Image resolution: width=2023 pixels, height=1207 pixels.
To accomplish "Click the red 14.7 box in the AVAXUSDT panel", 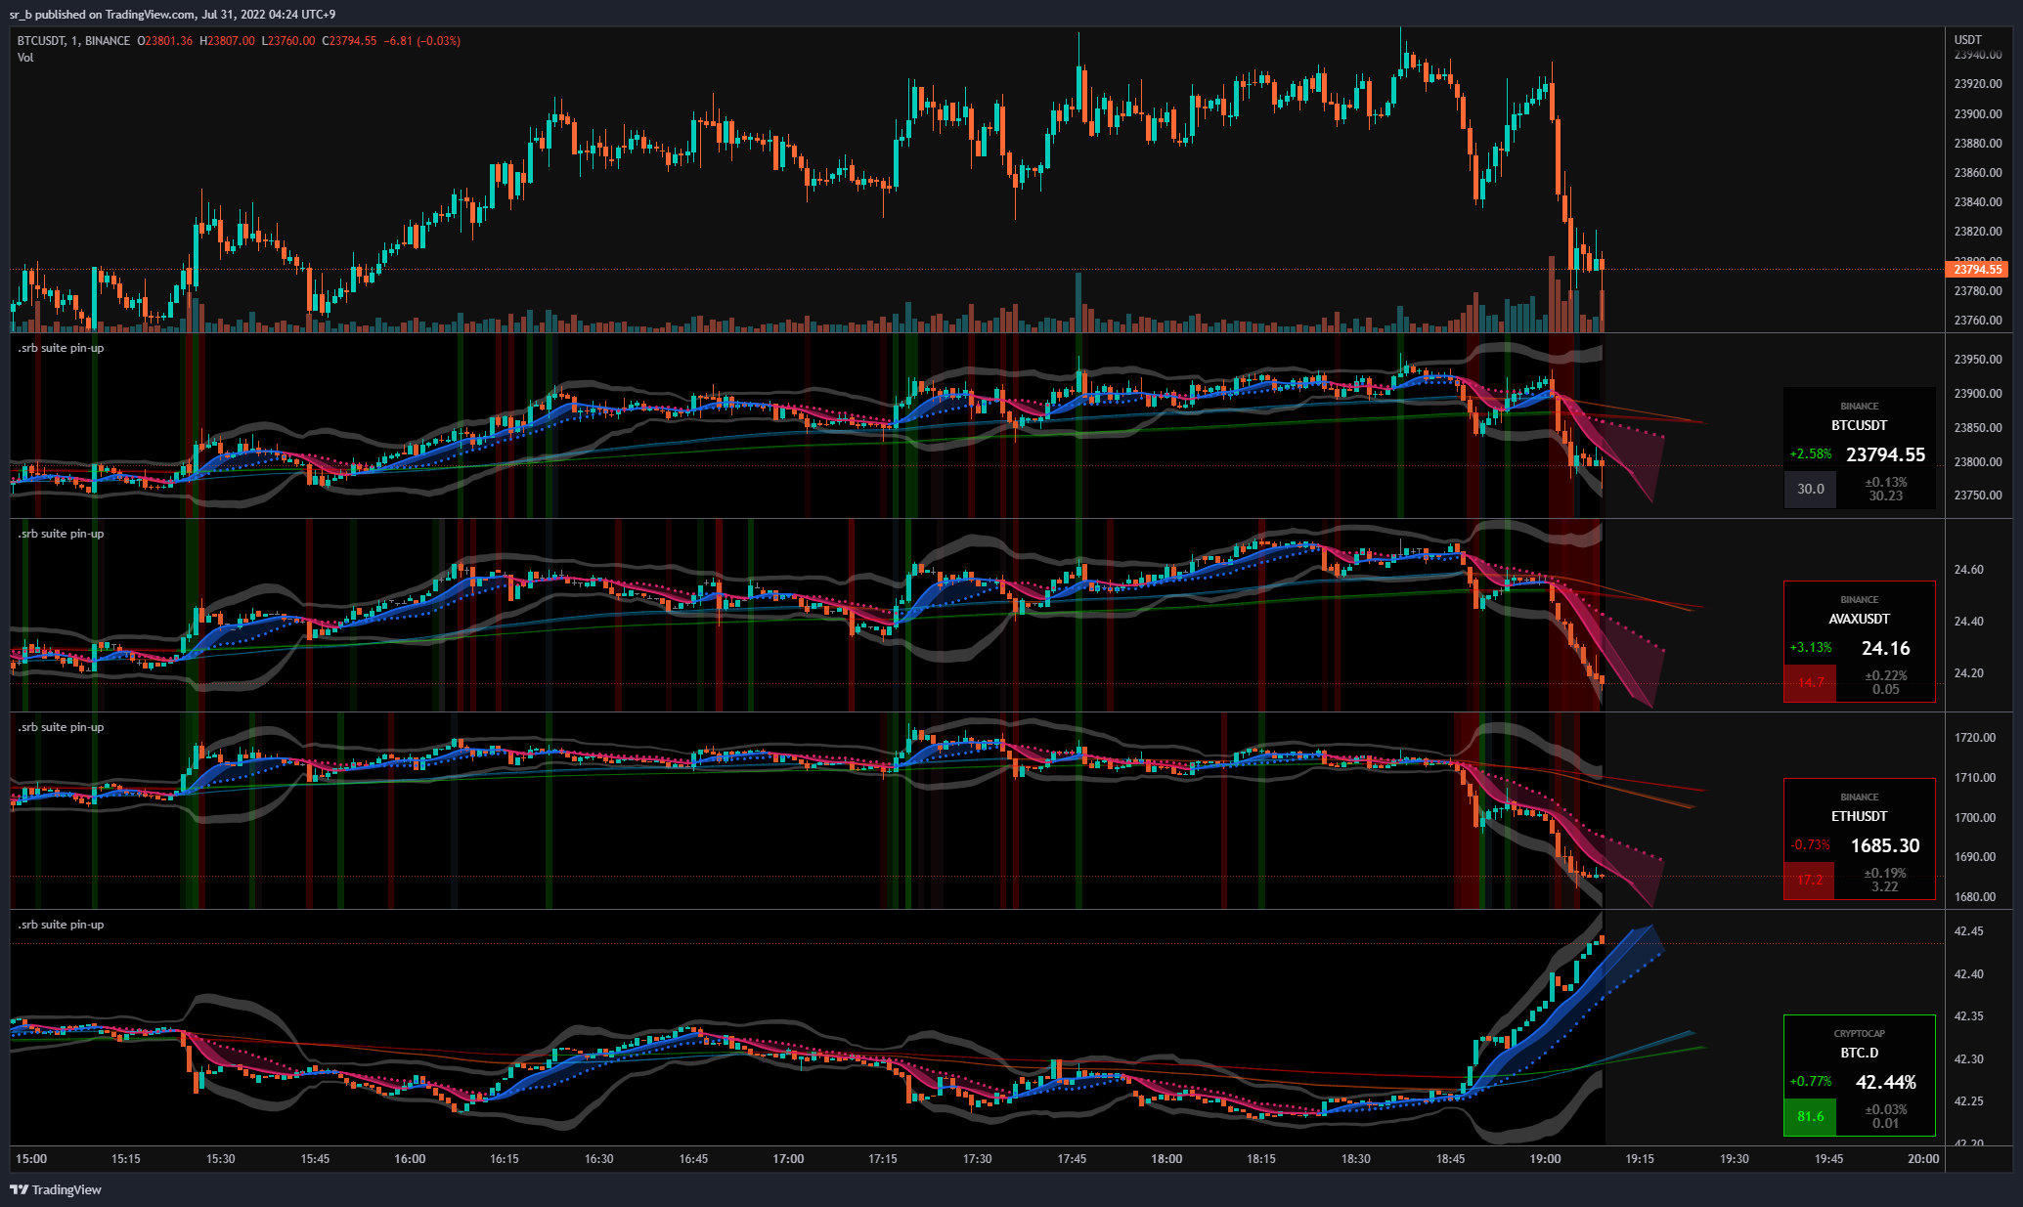I will click(1811, 682).
